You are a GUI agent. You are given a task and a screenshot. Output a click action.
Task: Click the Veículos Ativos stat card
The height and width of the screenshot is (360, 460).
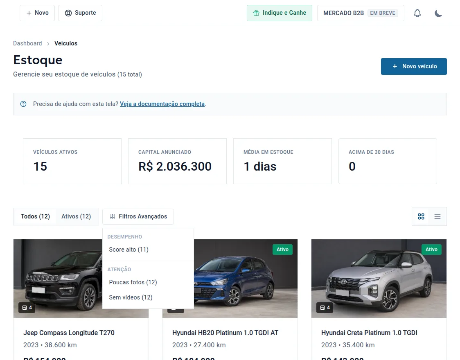tap(72, 161)
